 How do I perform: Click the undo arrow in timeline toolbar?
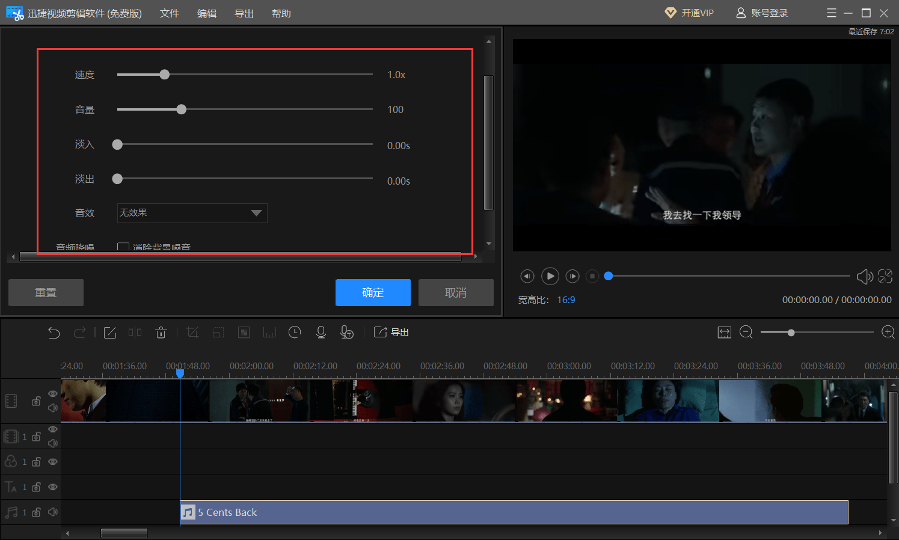click(x=54, y=333)
